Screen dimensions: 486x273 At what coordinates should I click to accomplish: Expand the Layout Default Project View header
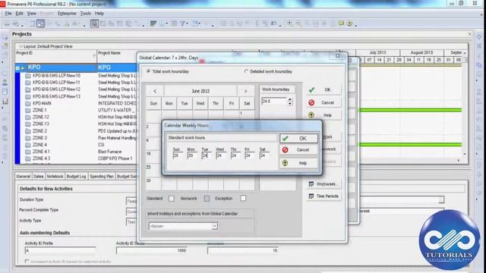click(x=21, y=46)
